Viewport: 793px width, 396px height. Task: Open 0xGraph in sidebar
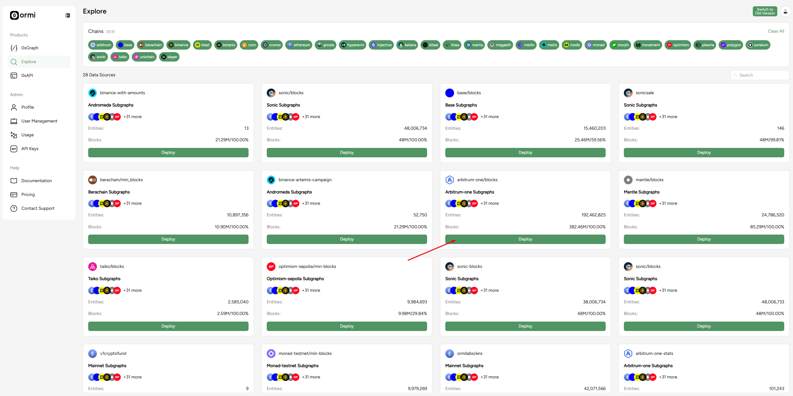pyautogui.click(x=30, y=48)
